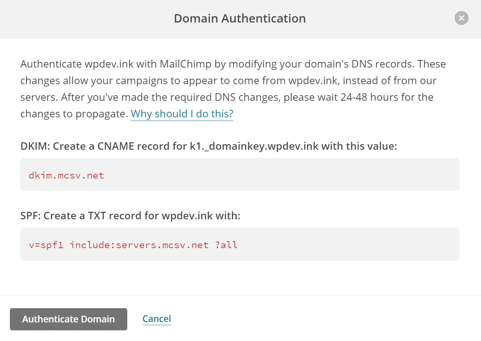
Task: Click "include:servers.mcsv.net" in the SPF value
Action: tap(139, 245)
